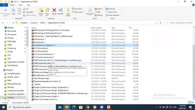Switch to the Share ribbon tab

(20, 5)
